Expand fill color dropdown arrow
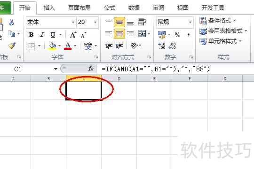Viewport: 254px width, 169px height. 59,46
